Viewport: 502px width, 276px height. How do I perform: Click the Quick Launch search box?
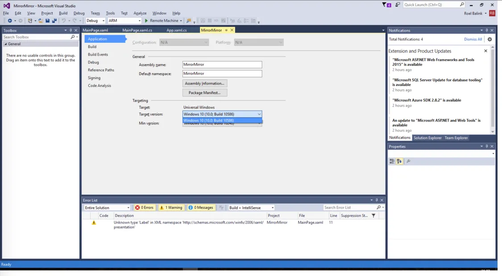431,5
